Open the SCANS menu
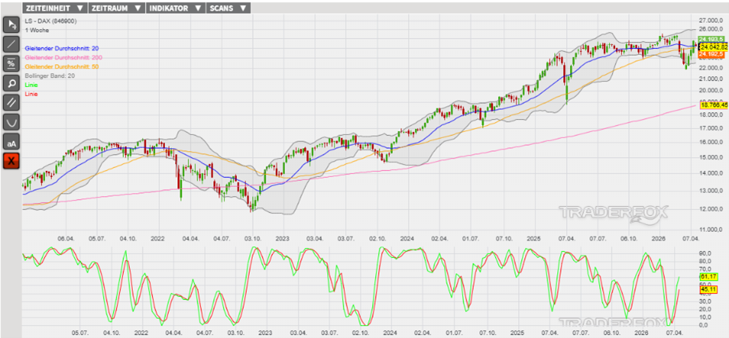This screenshot has height=338, width=729. (x=229, y=7)
